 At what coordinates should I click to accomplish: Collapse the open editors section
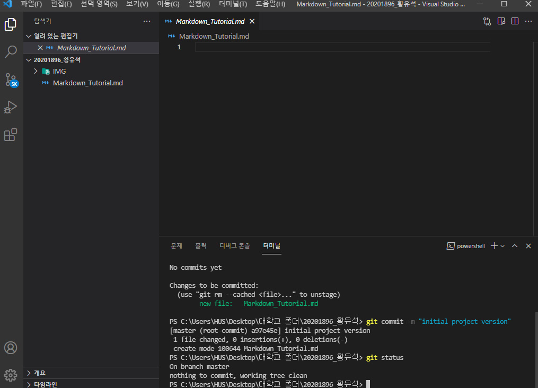29,36
